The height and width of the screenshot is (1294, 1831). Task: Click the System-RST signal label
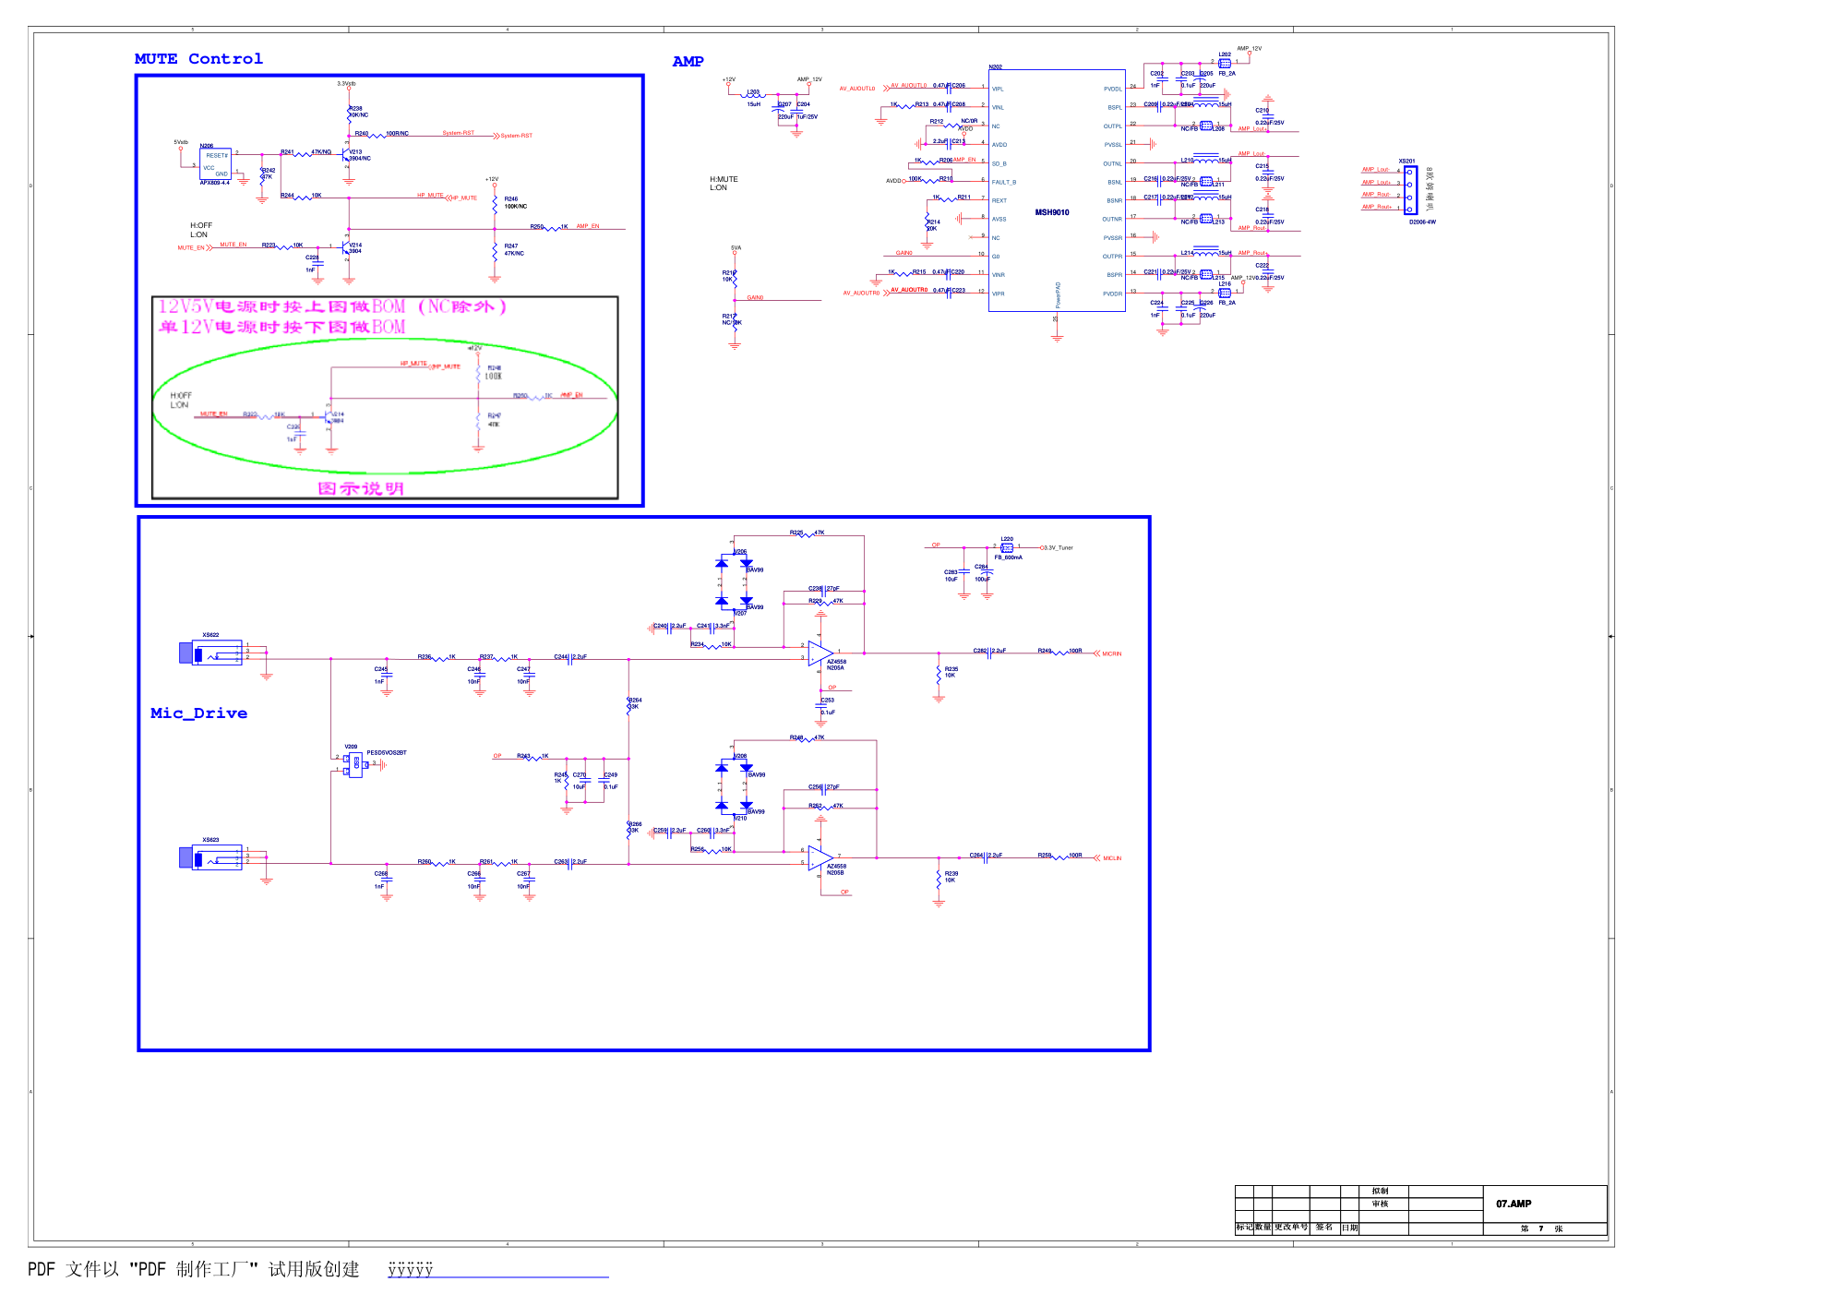click(x=516, y=136)
